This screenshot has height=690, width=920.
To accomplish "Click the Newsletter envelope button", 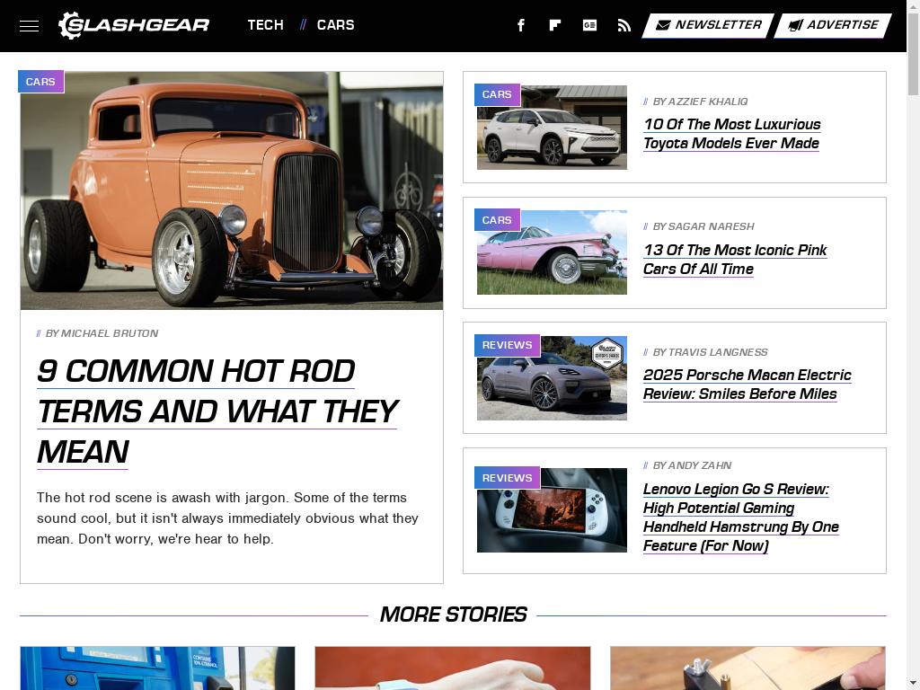I will (708, 25).
